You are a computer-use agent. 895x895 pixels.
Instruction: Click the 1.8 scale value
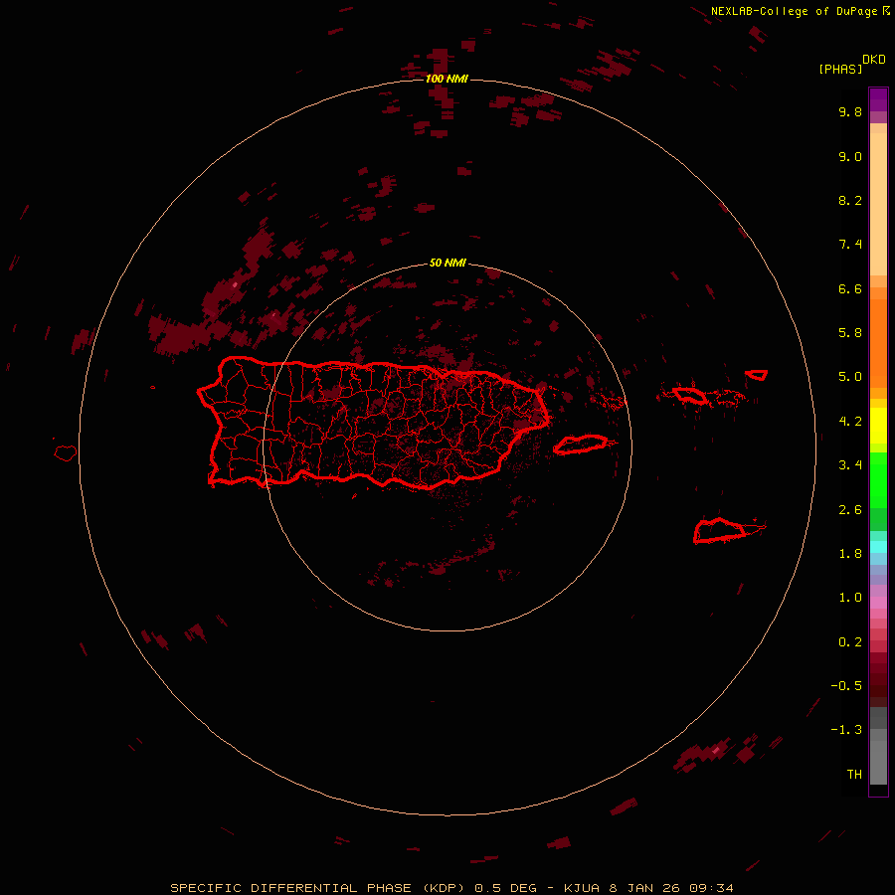850,554
